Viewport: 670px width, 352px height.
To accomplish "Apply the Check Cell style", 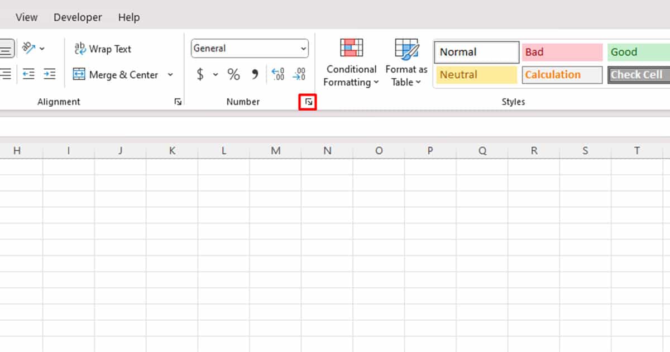I will tap(638, 74).
